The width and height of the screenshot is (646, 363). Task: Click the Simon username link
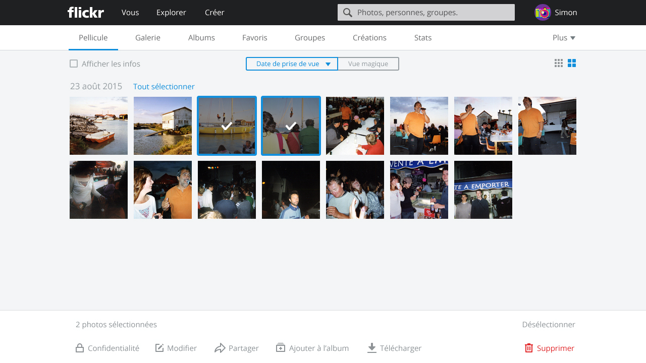coord(566,13)
